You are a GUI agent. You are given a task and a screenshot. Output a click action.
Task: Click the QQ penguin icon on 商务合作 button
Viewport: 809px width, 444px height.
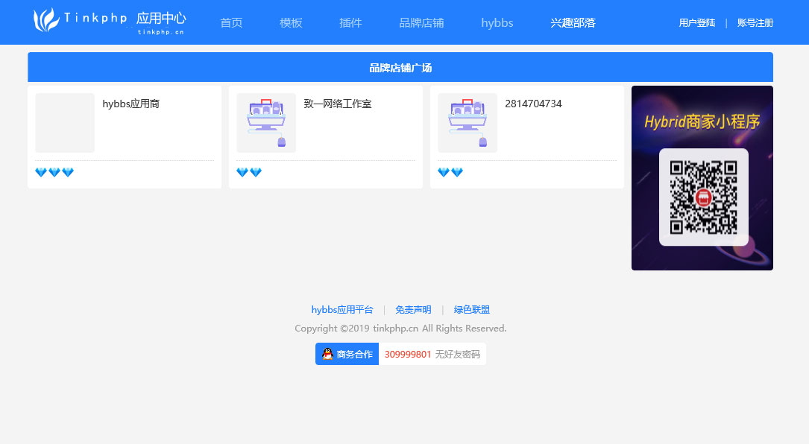coord(326,353)
